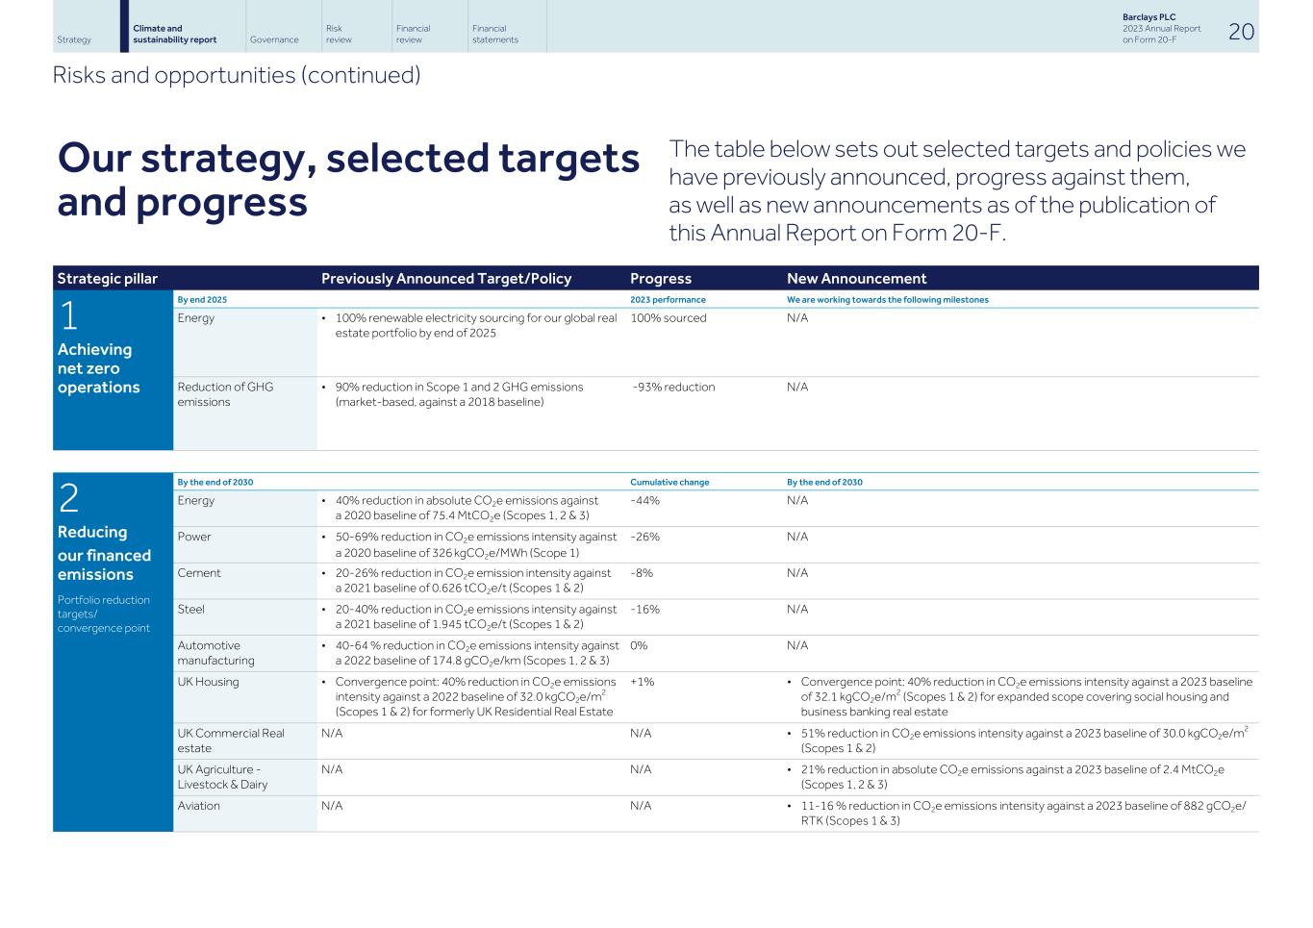Open the Governance navigation tab

coord(275,39)
